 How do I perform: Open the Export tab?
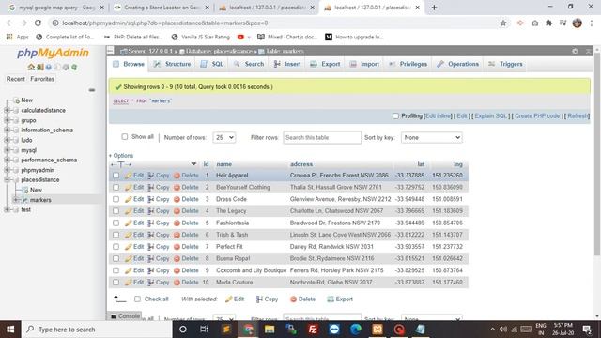[325, 64]
